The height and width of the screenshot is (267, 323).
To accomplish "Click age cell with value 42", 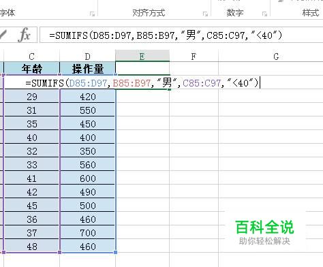I will point(32,192).
